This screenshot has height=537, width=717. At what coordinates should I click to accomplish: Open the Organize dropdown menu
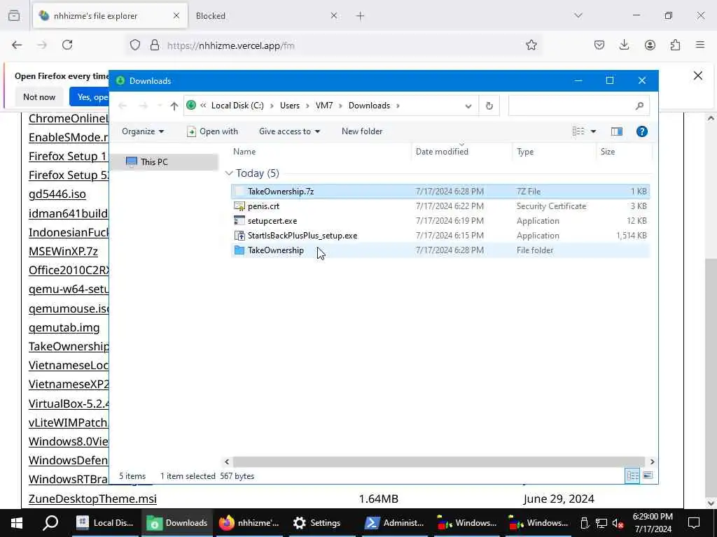pos(143,131)
